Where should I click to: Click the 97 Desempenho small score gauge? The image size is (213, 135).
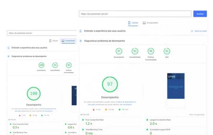point(119,51)
